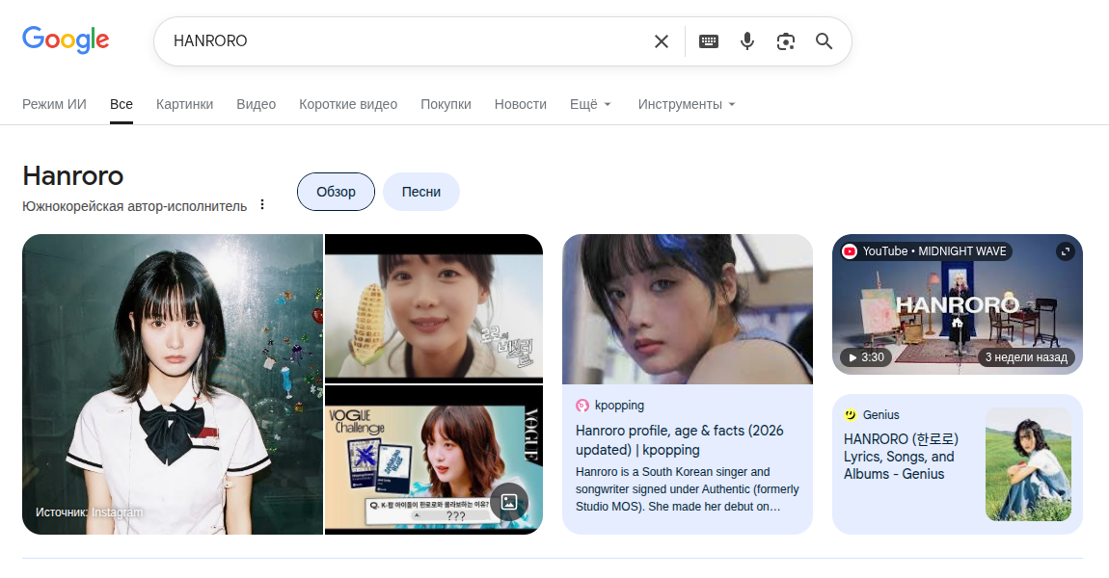Switch to Режим ИИ tab
This screenshot has width=1109, height=578.
tap(54, 105)
